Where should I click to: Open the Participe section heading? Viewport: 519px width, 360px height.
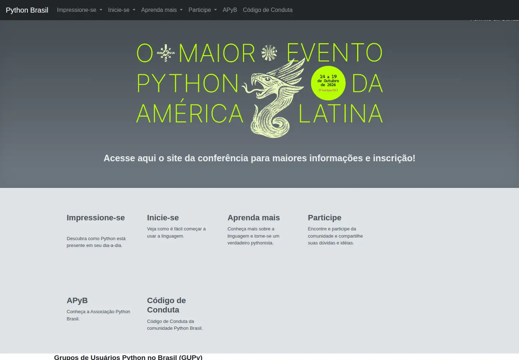click(x=325, y=218)
